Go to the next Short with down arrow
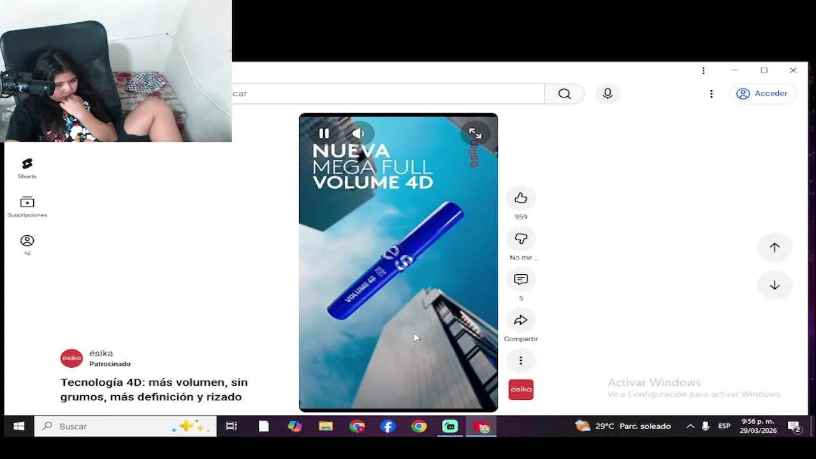Viewport: 816px width, 459px height. click(775, 285)
